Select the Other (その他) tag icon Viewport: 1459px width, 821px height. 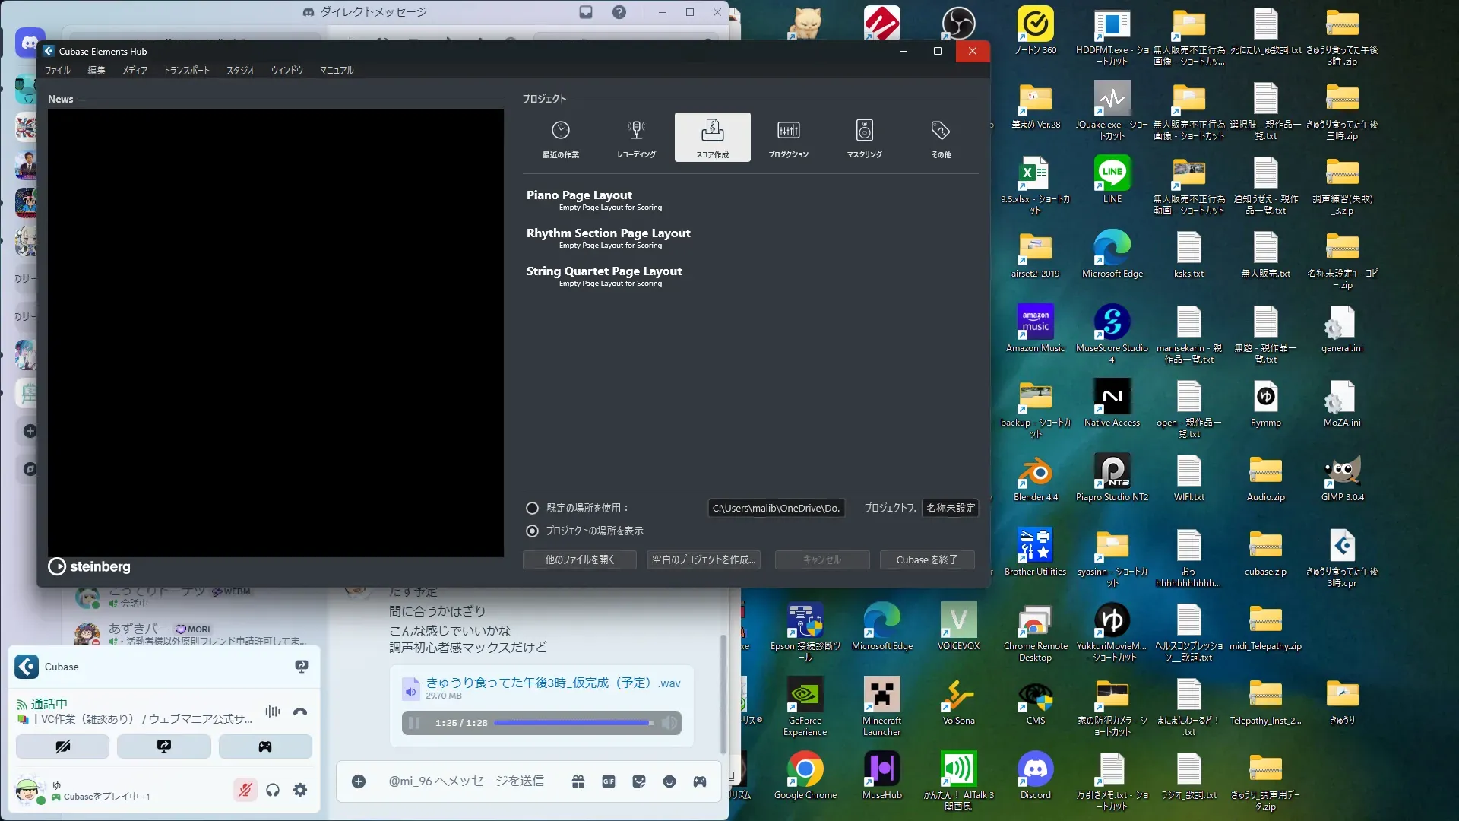point(941,131)
